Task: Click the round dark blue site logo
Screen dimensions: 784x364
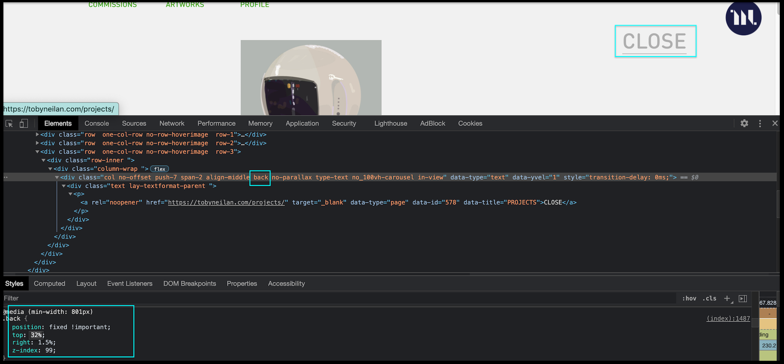Action: pos(743,18)
